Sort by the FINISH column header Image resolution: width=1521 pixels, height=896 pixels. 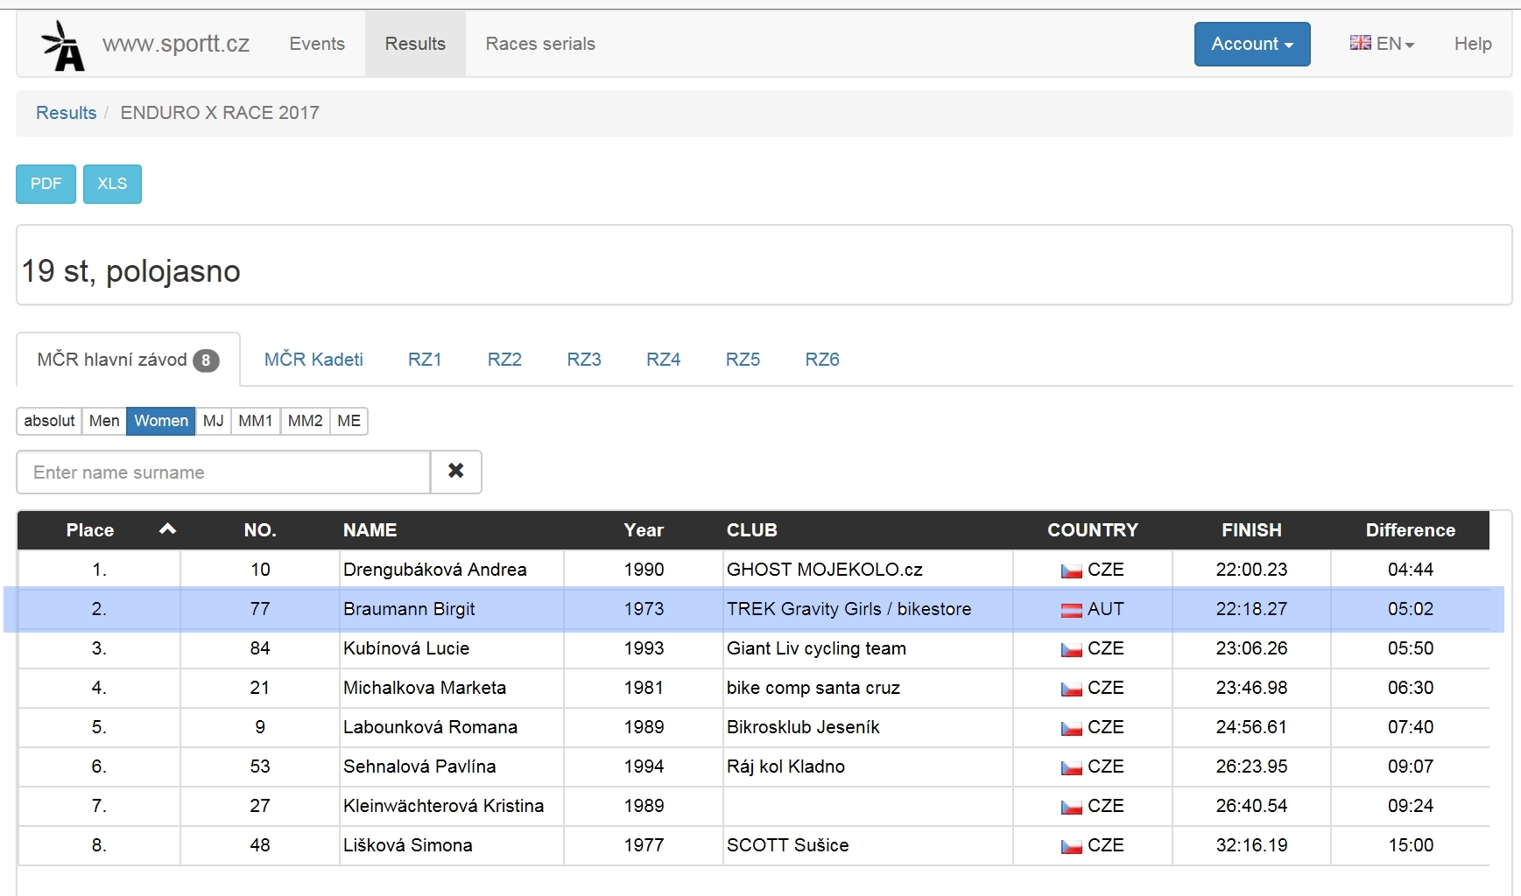pos(1251,530)
